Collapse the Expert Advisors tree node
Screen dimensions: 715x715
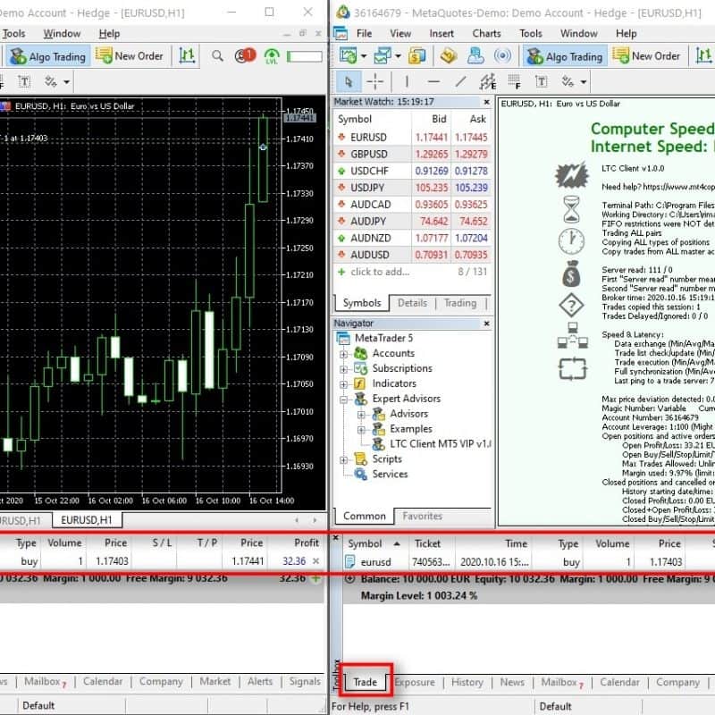click(x=344, y=400)
